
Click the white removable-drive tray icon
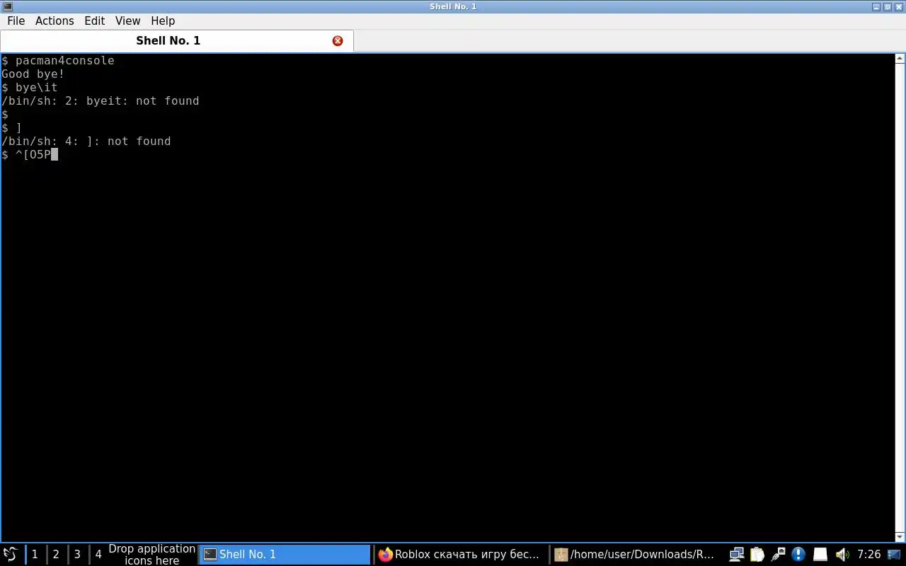point(820,555)
